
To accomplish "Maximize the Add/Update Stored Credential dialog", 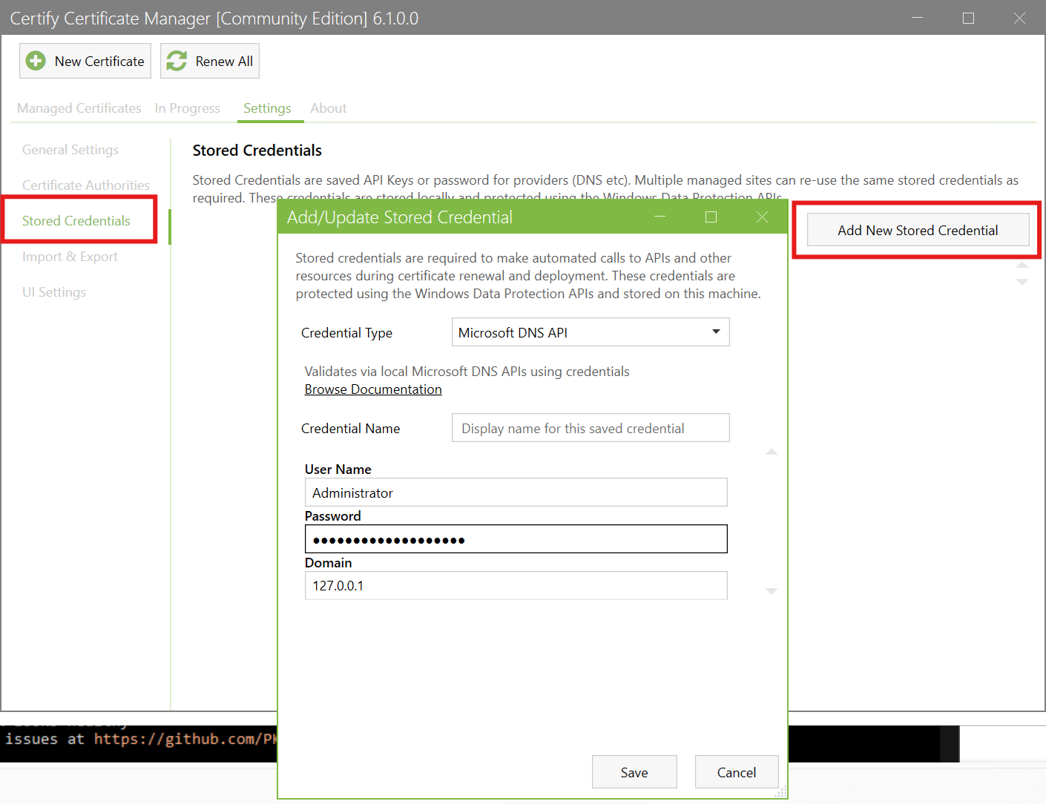I will [711, 217].
